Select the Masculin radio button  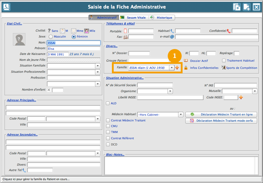[51, 37]
